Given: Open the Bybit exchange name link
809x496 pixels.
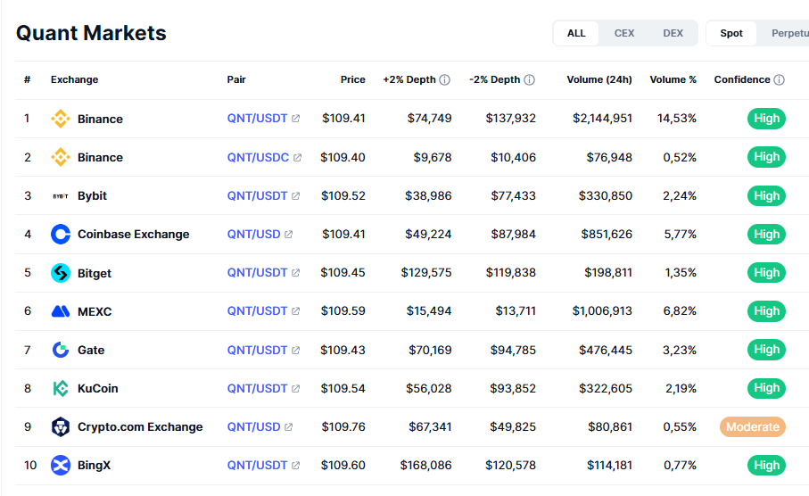Looking at the screenshot, I should (x=93, y=196).
